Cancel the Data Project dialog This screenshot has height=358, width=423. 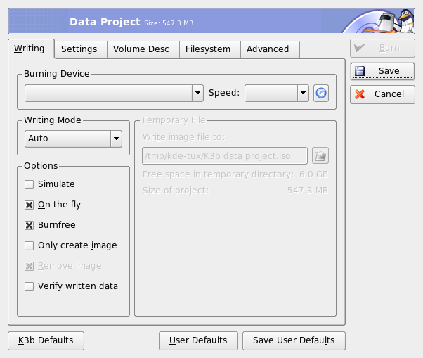point(382,94)
